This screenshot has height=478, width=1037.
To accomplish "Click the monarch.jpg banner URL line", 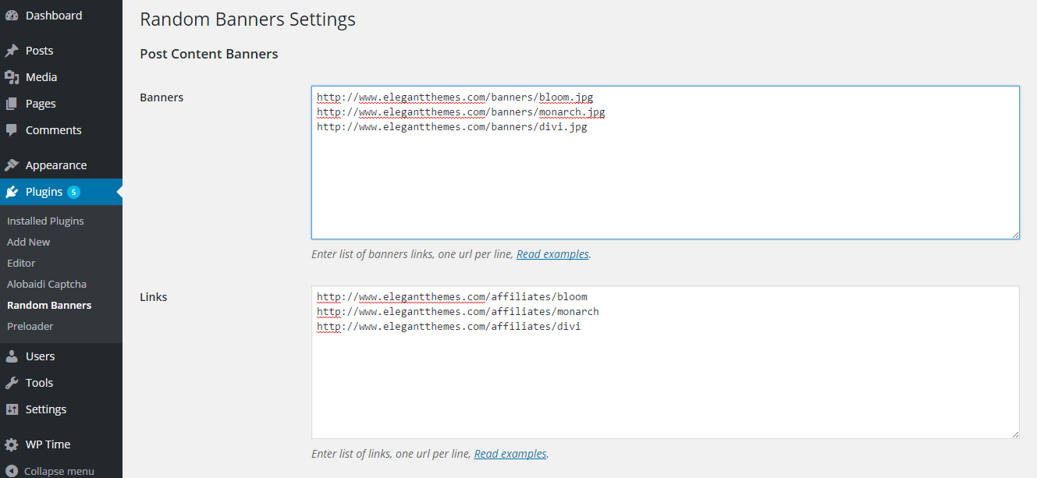I will pos(461,112).
